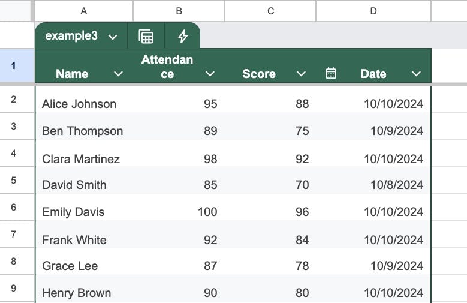467x303 pixels.
Task: Select row 5 header
Action: coord(14,180)
